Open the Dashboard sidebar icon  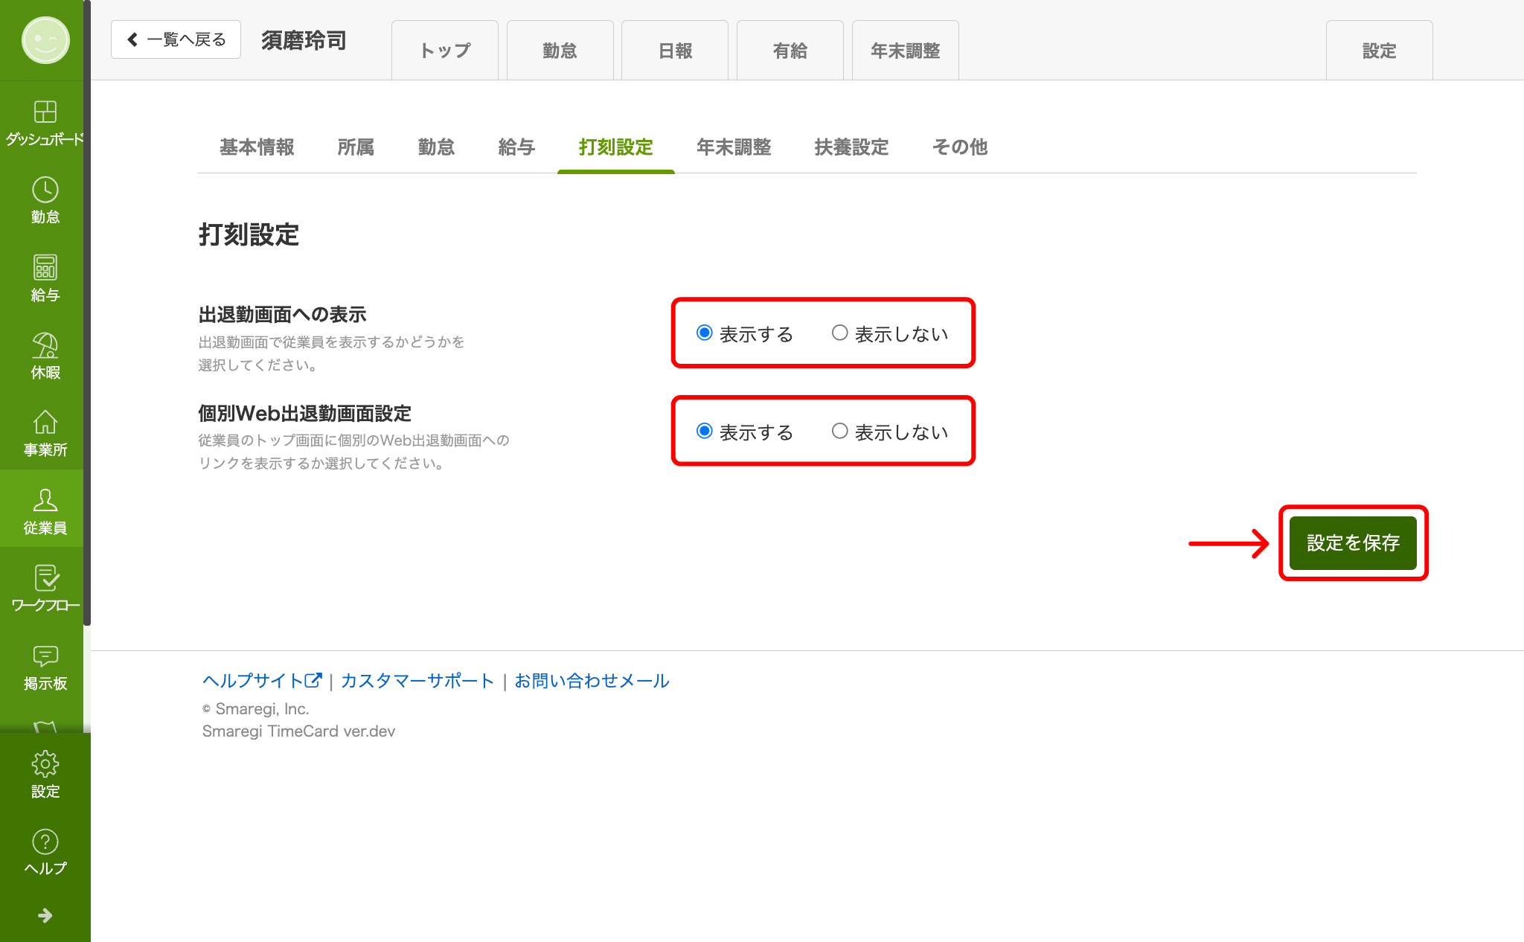click(x=45, y=112)
